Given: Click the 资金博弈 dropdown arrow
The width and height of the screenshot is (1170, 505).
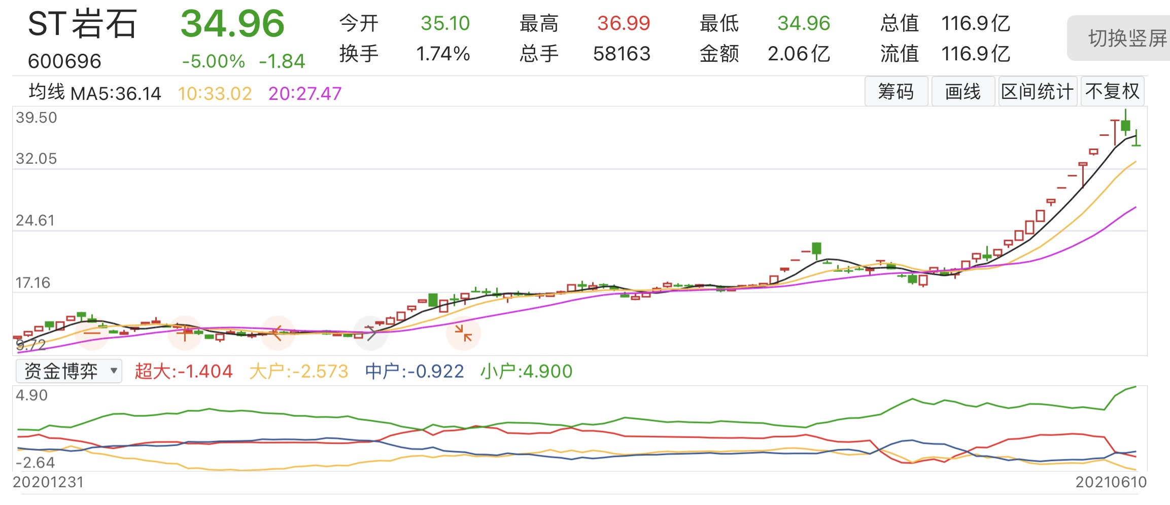Looking at the screenshot, I should point(114,371).
